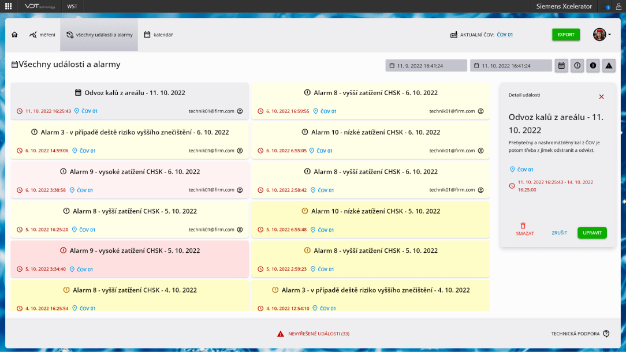The image size is (626, 352).
Task: Open the user lock icon in top bar
Action: 618,6
